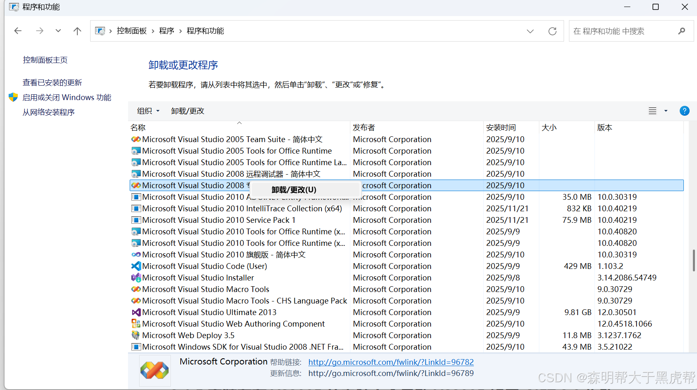Viewport: 697px width, 390px height.
Task: Click the control panel icon in address bar
Action: pos(100,31)
